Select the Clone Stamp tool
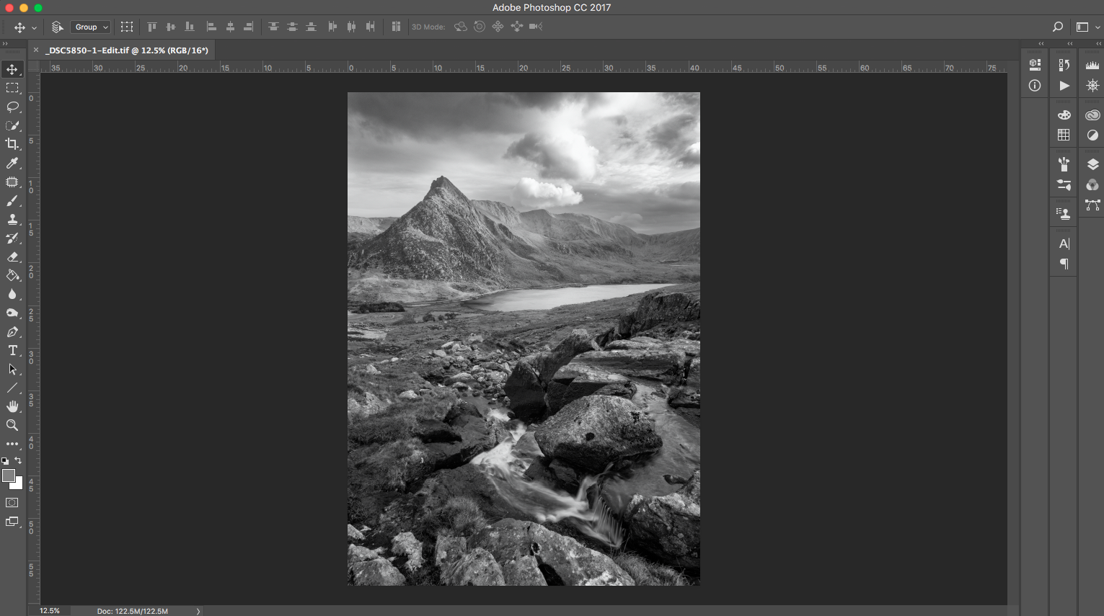 pos(12,220)
